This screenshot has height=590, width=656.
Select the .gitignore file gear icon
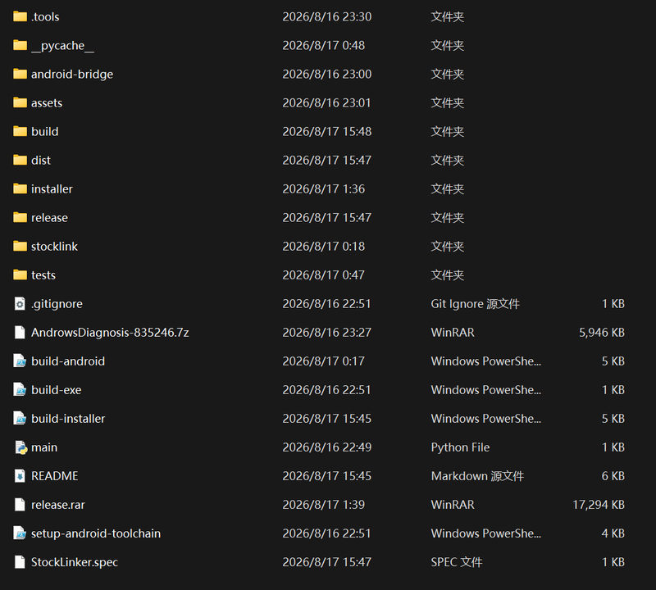[20, 303]
